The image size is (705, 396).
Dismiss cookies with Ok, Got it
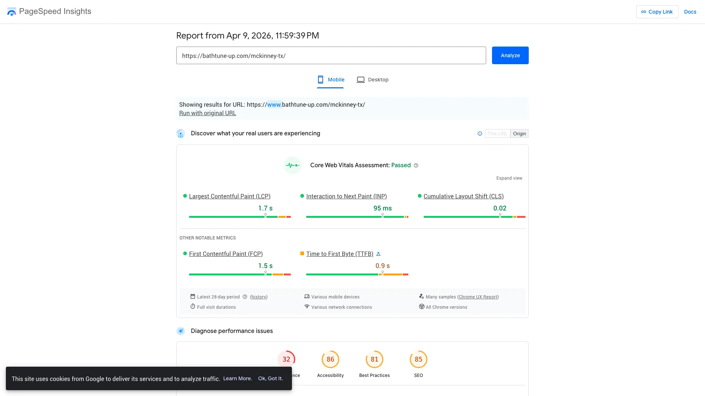[x=270, y=378]
